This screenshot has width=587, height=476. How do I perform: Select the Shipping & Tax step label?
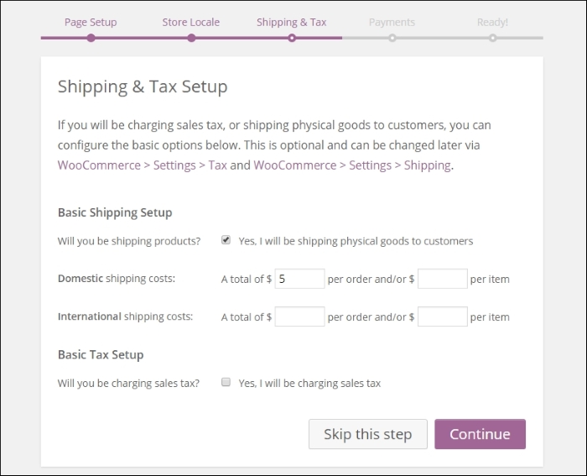click(x=292, y=22)
